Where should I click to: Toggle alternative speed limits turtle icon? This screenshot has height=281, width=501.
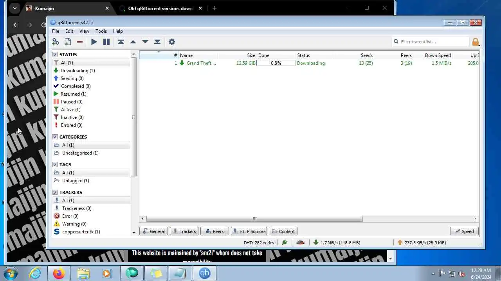pos(301,242)
